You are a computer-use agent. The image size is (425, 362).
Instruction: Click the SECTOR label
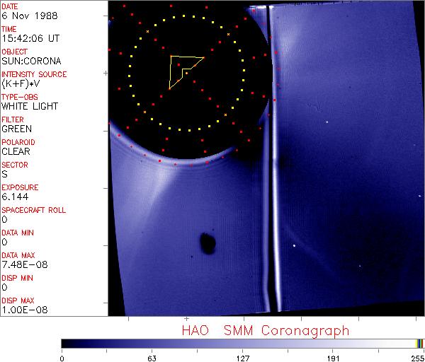pyautogui.click(x=15, y=165)
